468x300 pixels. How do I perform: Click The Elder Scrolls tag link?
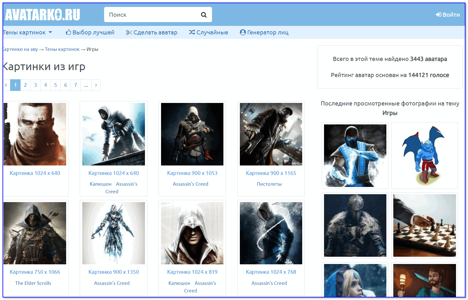click(33, 283)
